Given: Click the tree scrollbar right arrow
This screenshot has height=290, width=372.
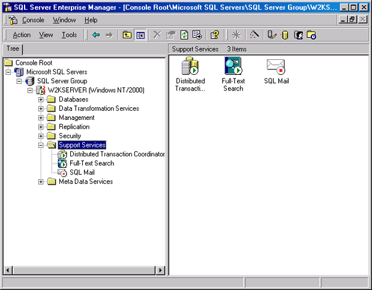Looking at the screenshot, I should 160,270.
